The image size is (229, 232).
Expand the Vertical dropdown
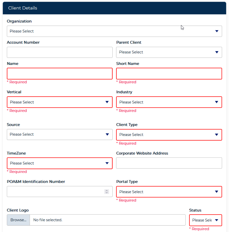[60, 102]
